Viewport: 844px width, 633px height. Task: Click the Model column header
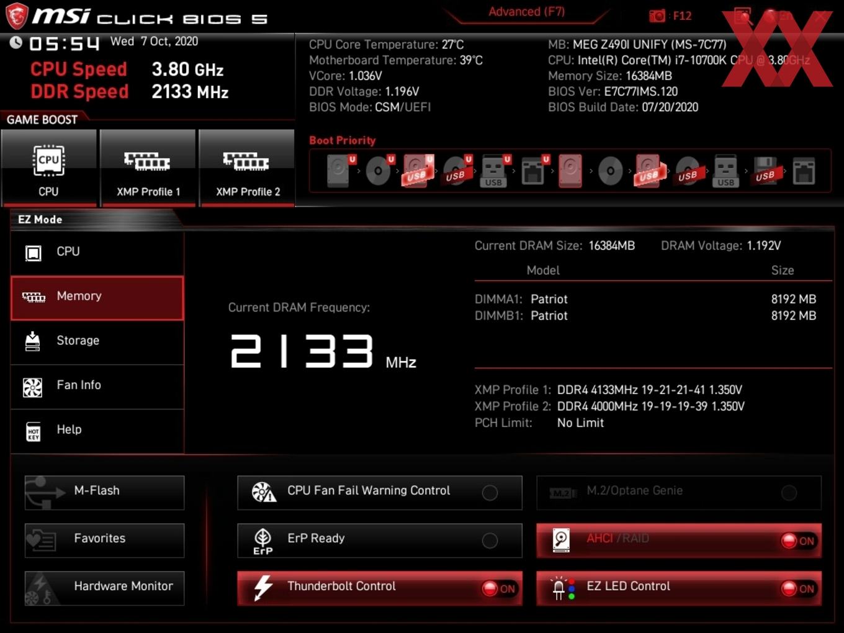pyautogui.click(x=543, y=271)
